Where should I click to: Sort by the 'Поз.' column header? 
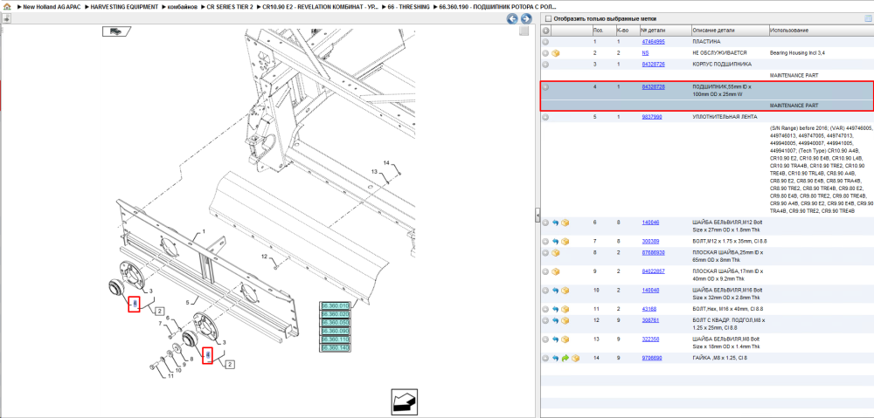tap(603, 30)
